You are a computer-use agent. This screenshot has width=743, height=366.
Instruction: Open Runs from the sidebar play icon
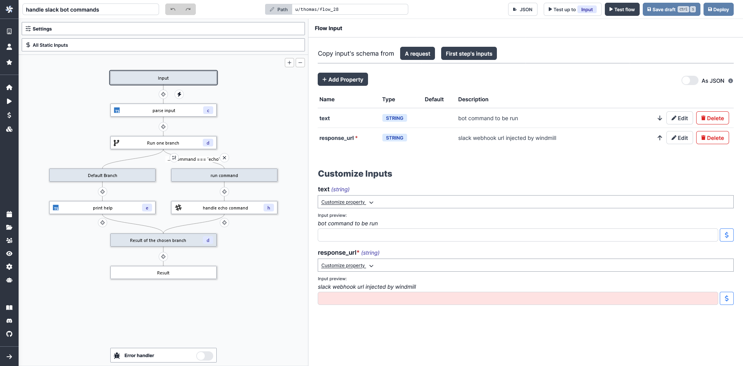(x=9, y=101)
